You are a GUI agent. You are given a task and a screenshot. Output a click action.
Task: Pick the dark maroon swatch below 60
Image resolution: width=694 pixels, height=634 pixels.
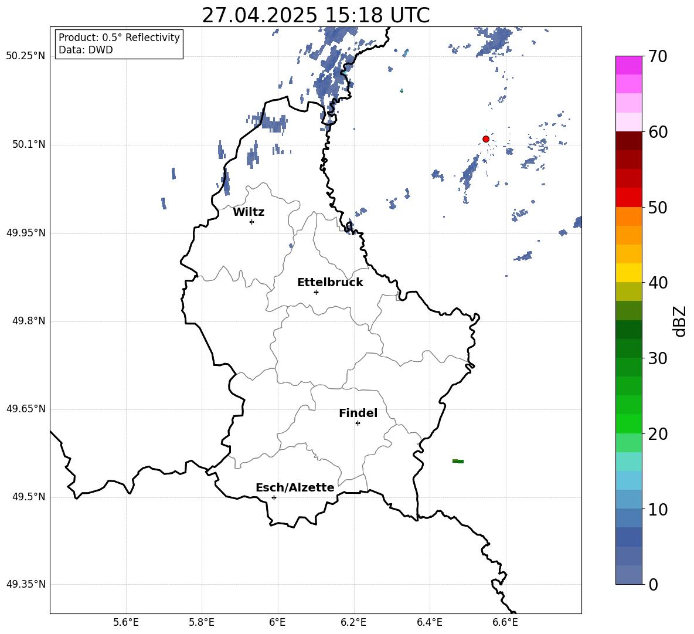tap(628, 141)
